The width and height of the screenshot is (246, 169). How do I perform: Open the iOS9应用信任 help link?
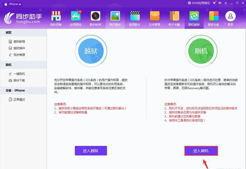[199, 3]
